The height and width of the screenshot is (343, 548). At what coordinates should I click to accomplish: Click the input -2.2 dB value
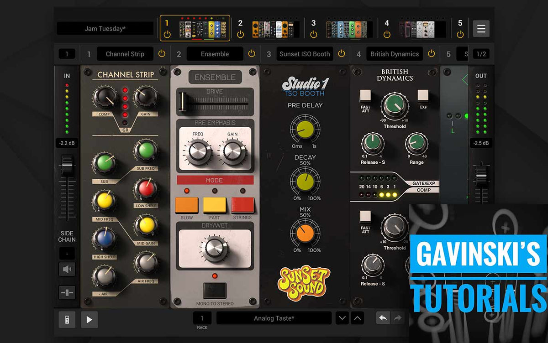coord(67,143)
